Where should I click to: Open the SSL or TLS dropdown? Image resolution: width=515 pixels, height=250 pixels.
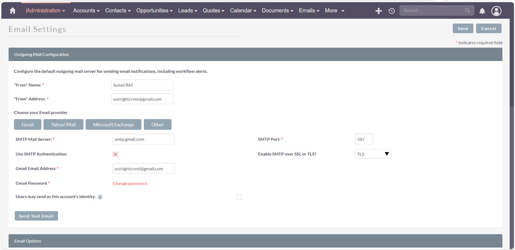point(373,154)
